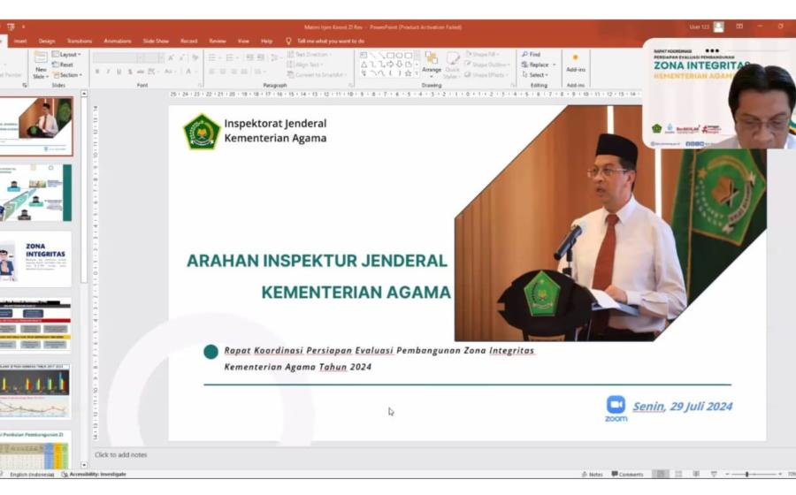The image size is (796, 495).
Task: Toggle Align Right in Paragraph group
Action: coord(233,72)
